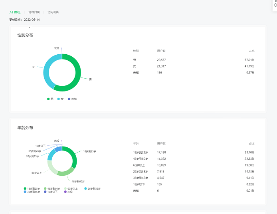Toggle the 26岁到35岁 legend item
Image resolution: width=277 pixels, height=214 pixels.
[x=92, y=188]
